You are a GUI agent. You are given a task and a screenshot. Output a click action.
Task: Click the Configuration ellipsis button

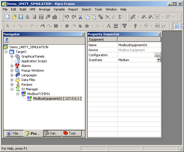pos(157,55)
